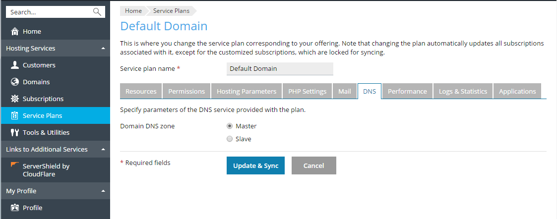Click the Home house icon in sidebar

[15, 31]
